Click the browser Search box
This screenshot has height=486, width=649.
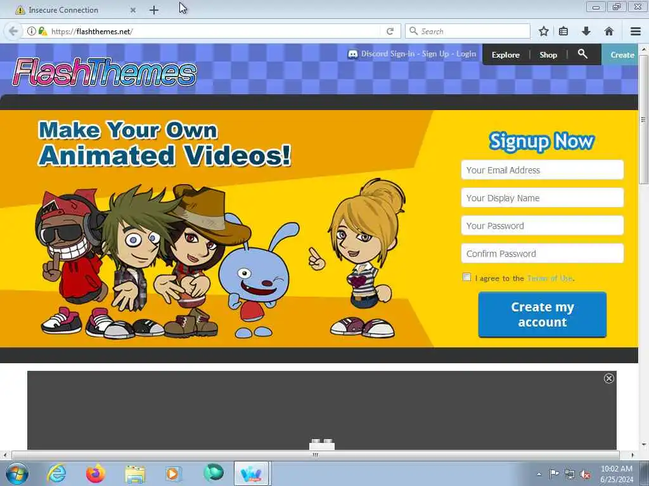click(467, 32)
